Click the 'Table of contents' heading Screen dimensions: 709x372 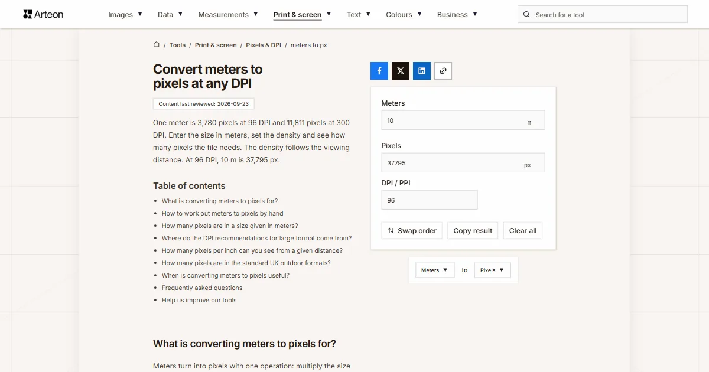pos(189,186)
